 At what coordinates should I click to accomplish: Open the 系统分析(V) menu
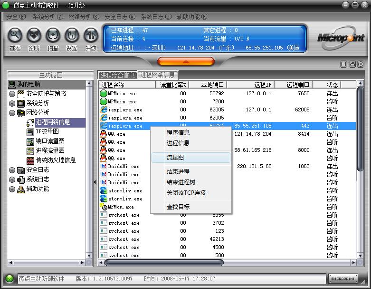point(48,17)
